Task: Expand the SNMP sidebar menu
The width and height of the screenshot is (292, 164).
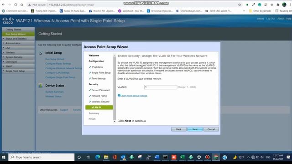Action: tap(18, 67)
